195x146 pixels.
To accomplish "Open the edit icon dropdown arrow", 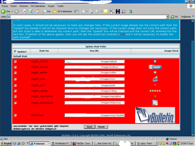I will pos(101,12).
